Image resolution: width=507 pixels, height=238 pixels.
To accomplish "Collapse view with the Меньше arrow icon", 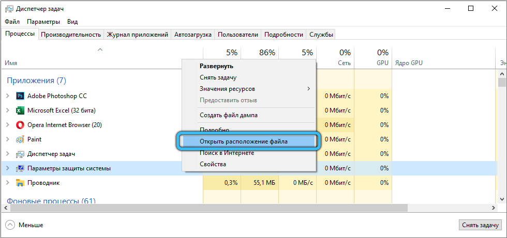I will coord(10,225).
